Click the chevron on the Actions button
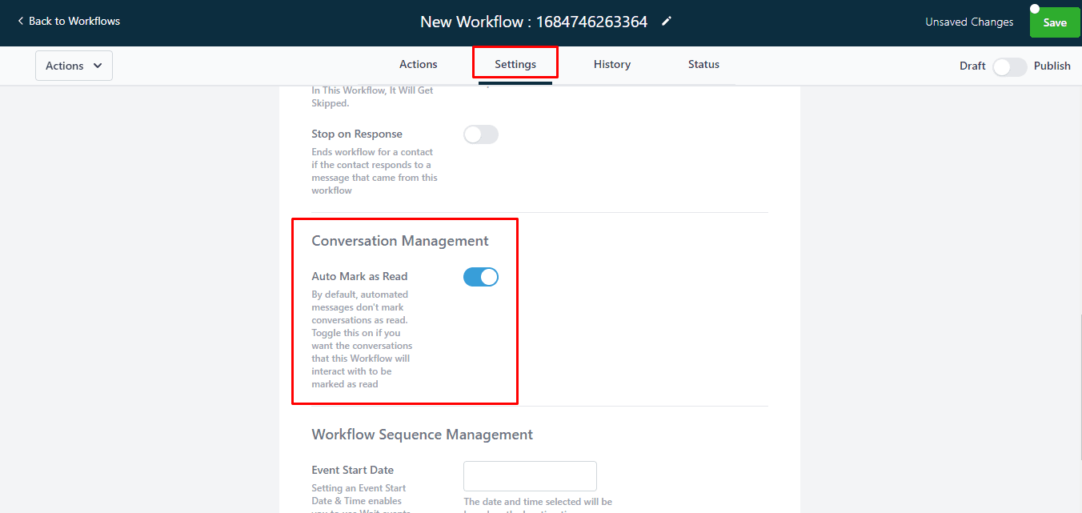 point(97,65)
